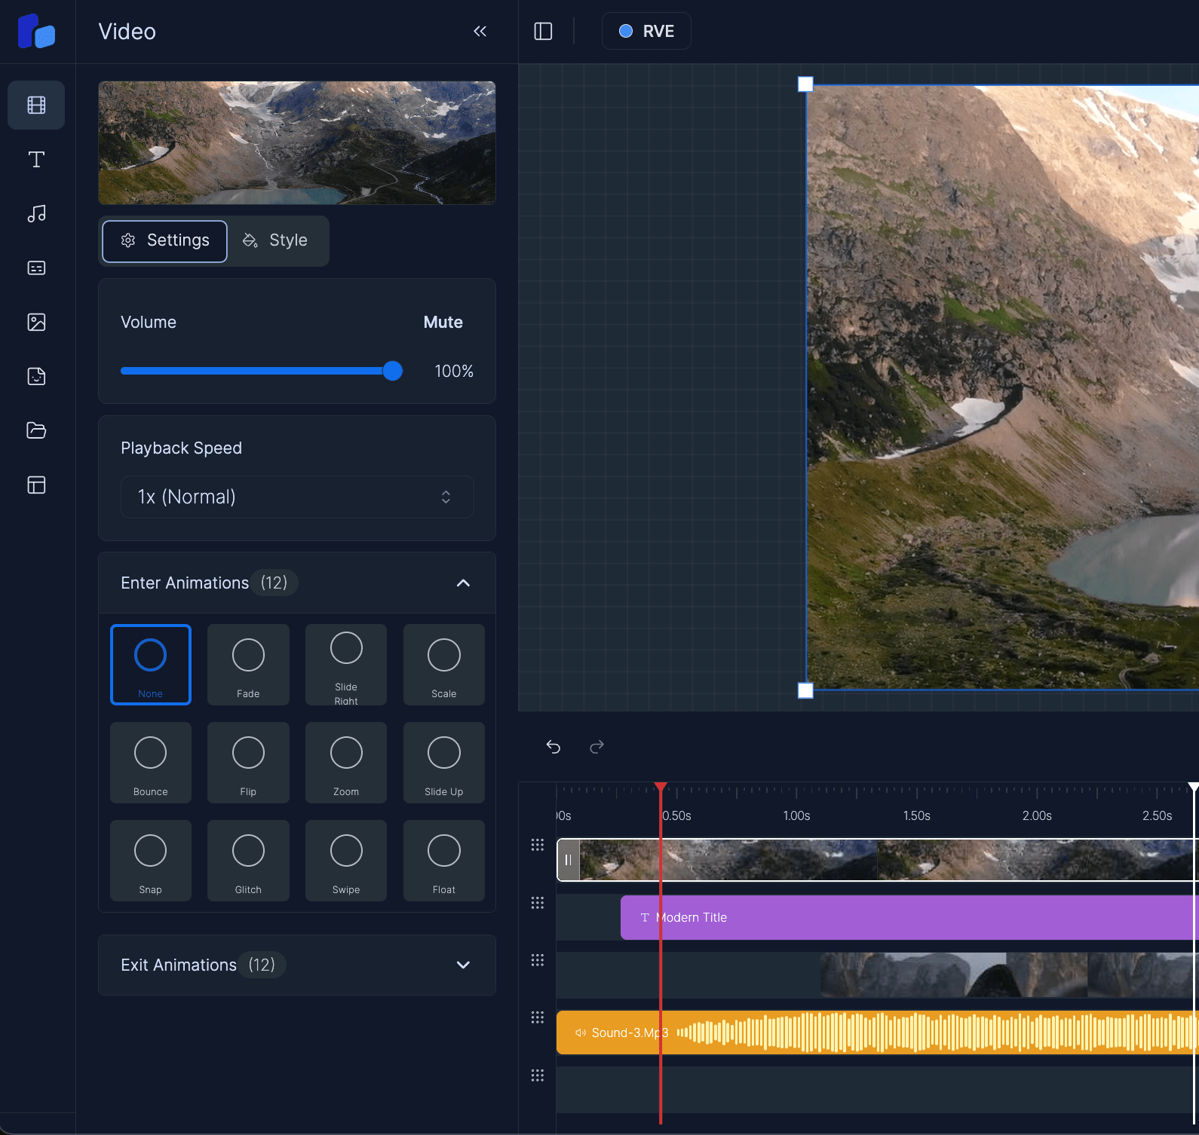Viewport: 1199px width, 1135px height.
Task: Open the Audio music note panel
Action: pyautogui.click(x=36, y=214)
